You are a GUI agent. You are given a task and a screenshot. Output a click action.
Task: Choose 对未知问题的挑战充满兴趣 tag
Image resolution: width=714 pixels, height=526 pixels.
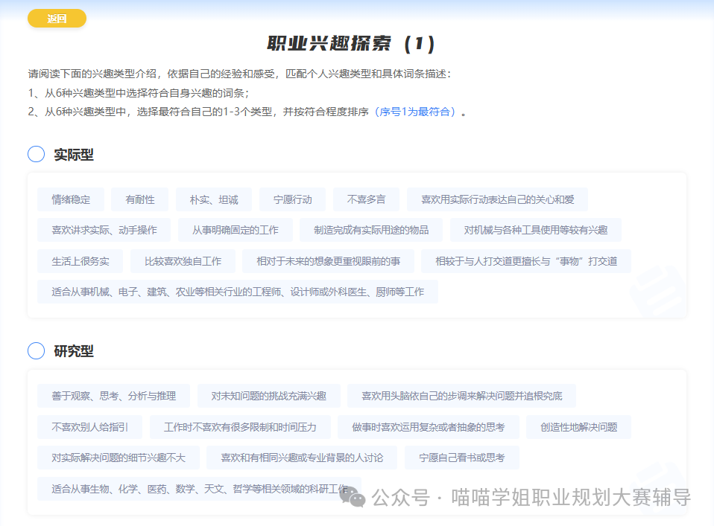click(x=268, y=396)
